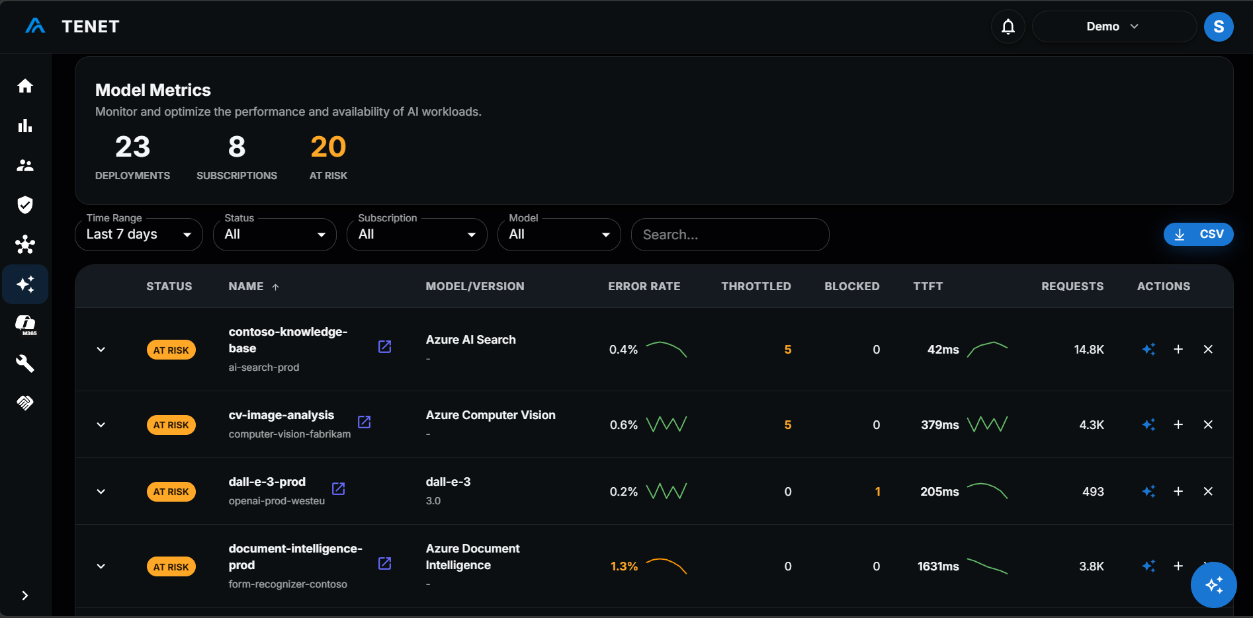
Task: Download the CSV export
Action: tap(1198, 234)
